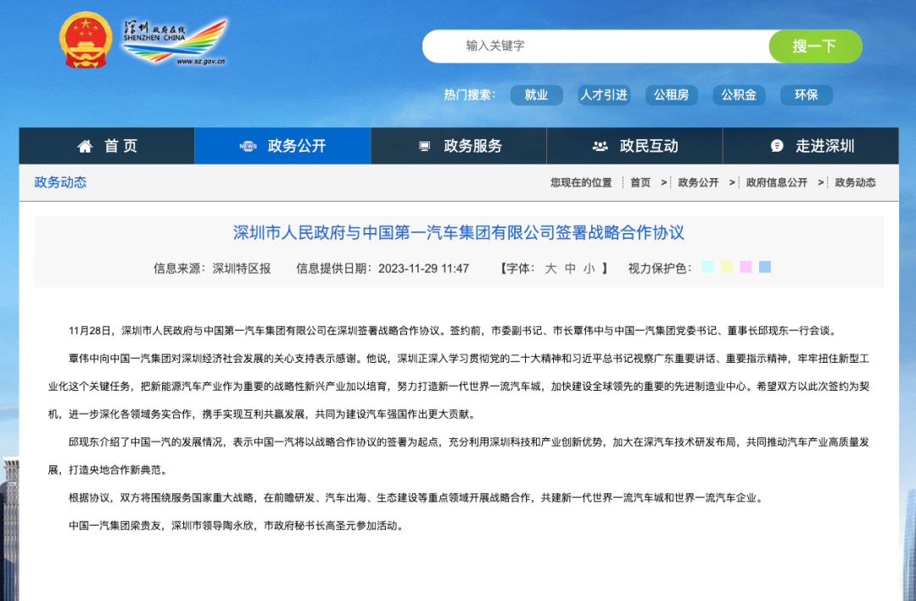Click the 政务动态 section heading
This screenshot has width=916, height=601.
pyautogui.click(x=60, y=182)
